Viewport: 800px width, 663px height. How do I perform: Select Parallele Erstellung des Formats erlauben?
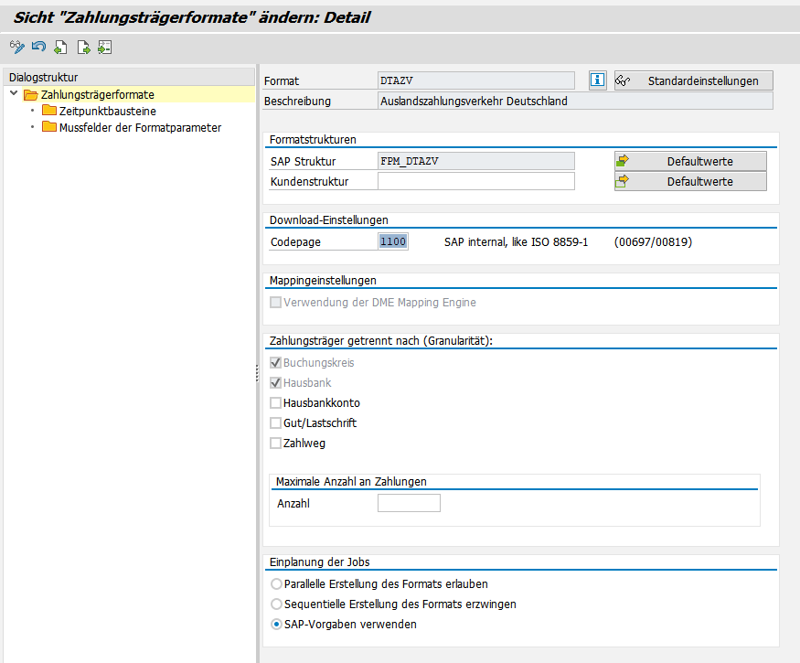(276, 583)
